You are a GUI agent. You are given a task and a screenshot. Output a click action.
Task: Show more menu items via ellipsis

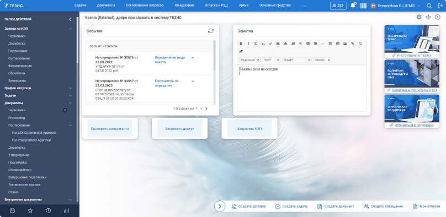click(304, 6)
